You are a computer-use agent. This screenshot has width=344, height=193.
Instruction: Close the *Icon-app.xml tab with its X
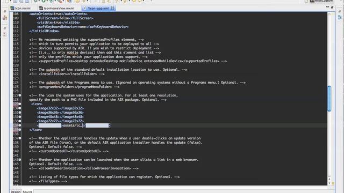click(x=112, y=8)
